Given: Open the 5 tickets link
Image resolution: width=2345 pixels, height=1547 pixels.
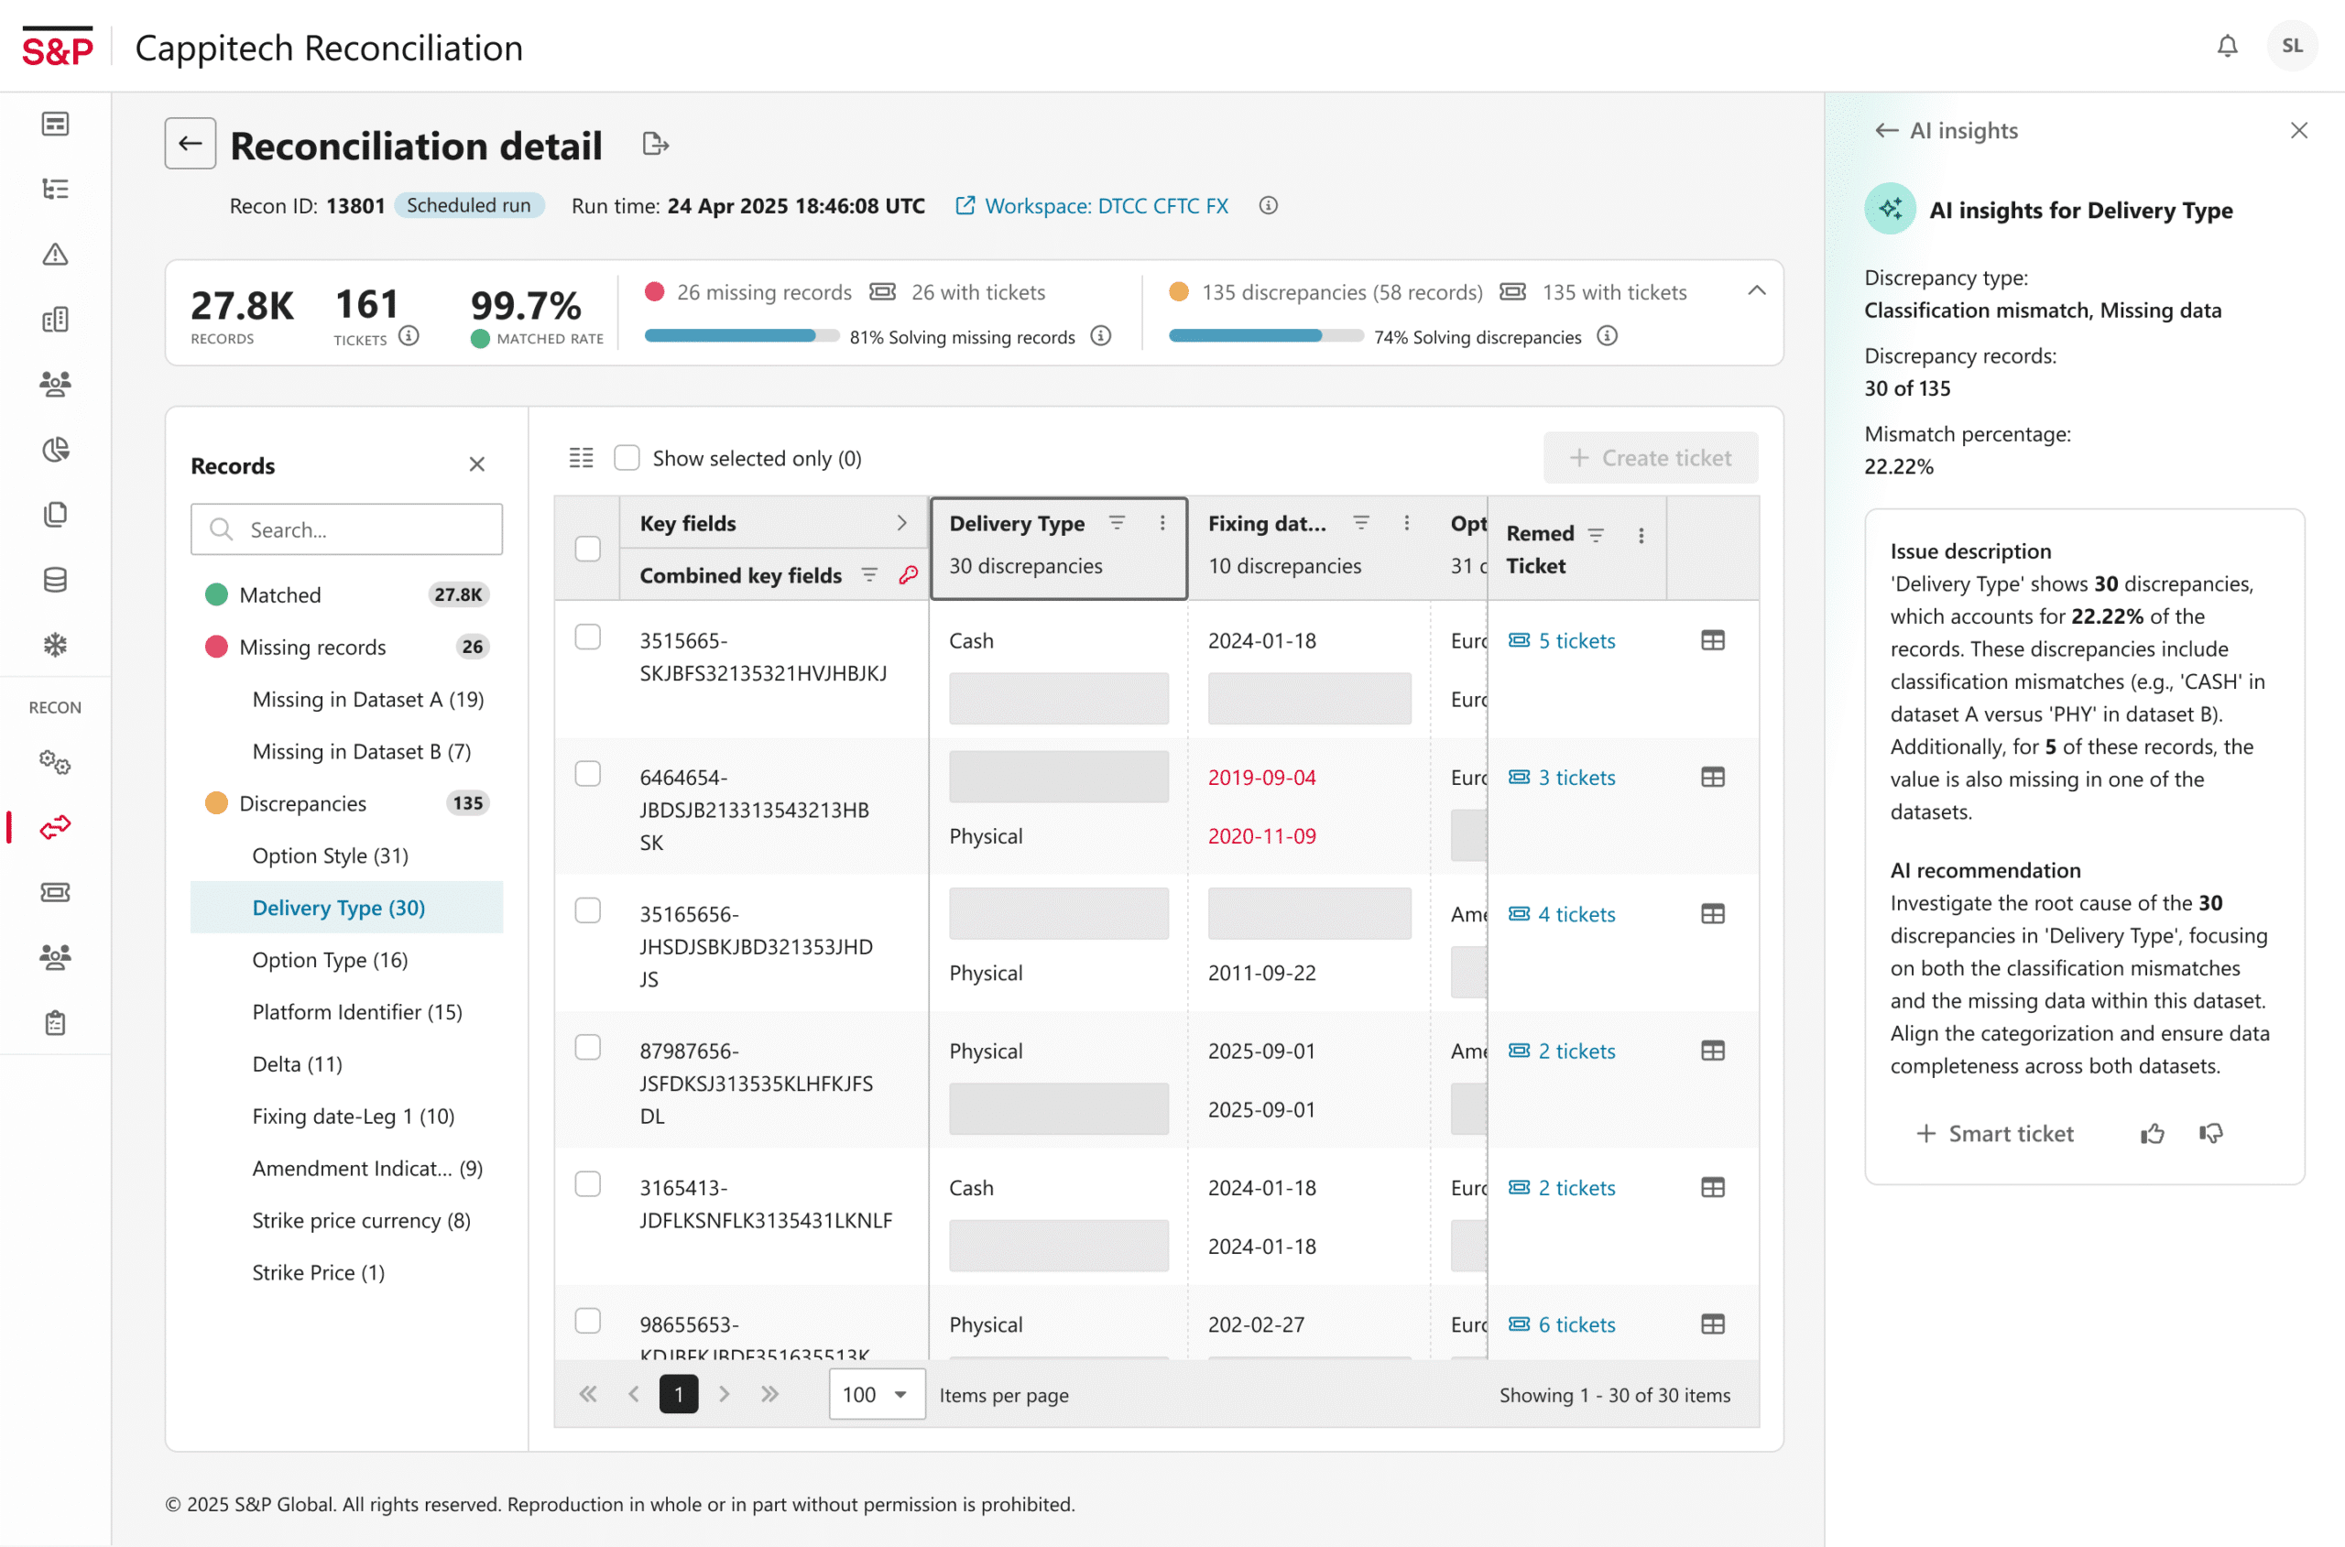Looking at the screenshot, I should 1562,640.
